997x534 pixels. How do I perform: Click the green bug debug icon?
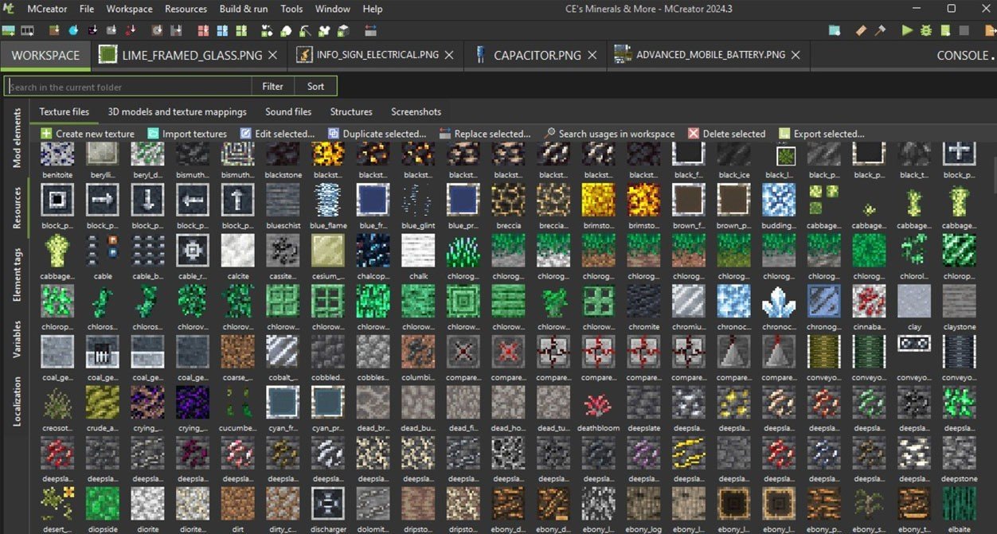[926, 31]
